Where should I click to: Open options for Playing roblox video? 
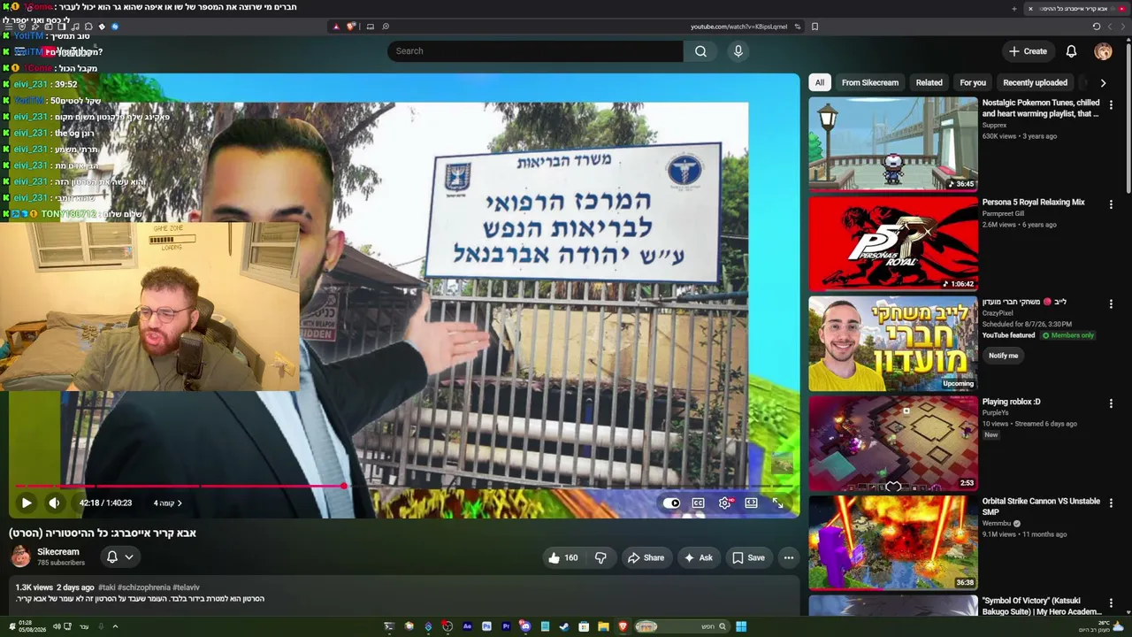1112,403
